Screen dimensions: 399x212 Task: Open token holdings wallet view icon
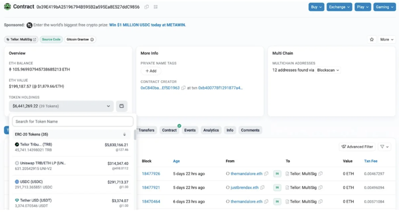pyautogui.click(x=122, y=106)
